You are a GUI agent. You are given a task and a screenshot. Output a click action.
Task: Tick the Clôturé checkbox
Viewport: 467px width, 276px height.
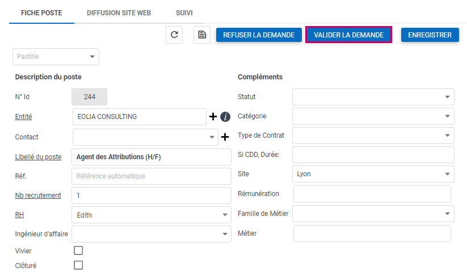(x=78, y=265)
